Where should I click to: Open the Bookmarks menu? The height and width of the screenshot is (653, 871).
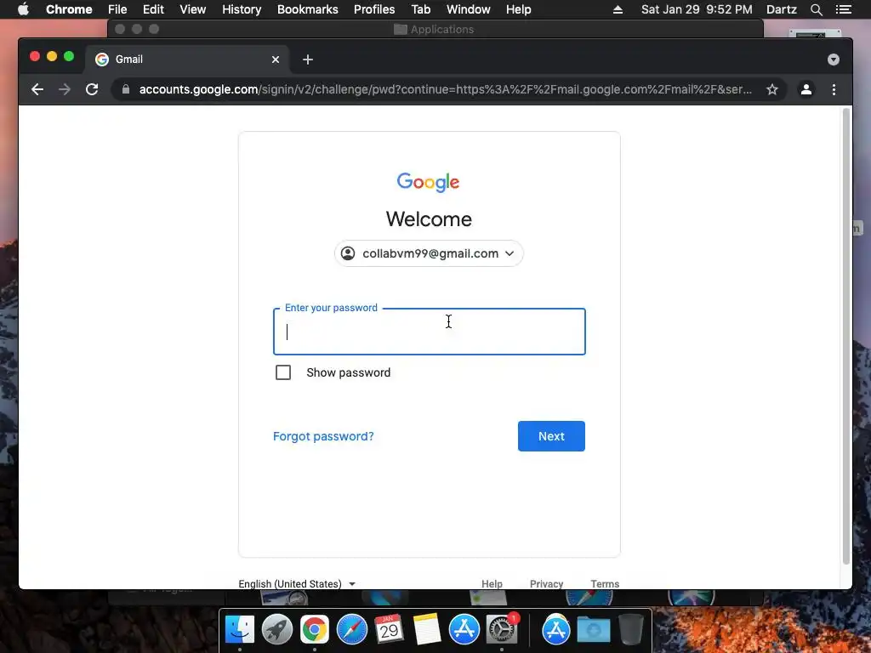[x=308, y=9]
